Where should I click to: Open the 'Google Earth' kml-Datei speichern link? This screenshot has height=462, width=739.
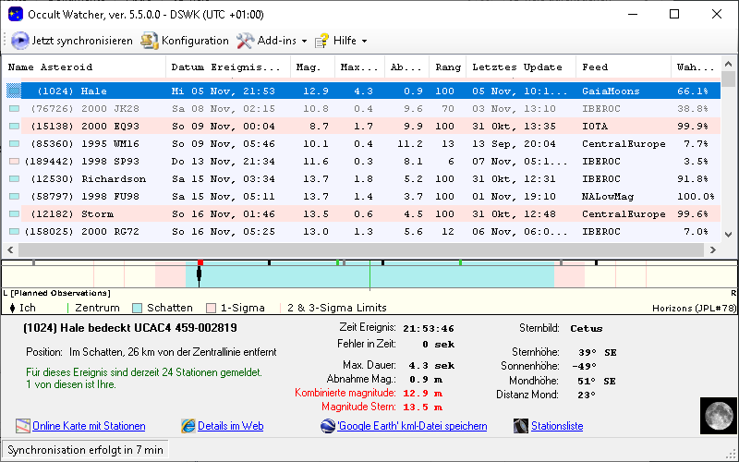point(412,426)
